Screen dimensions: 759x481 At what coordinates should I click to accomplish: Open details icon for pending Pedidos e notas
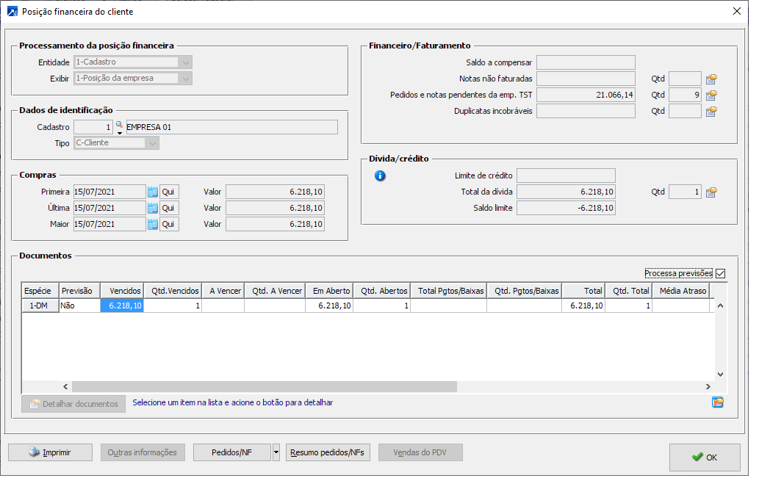(711, 95)
